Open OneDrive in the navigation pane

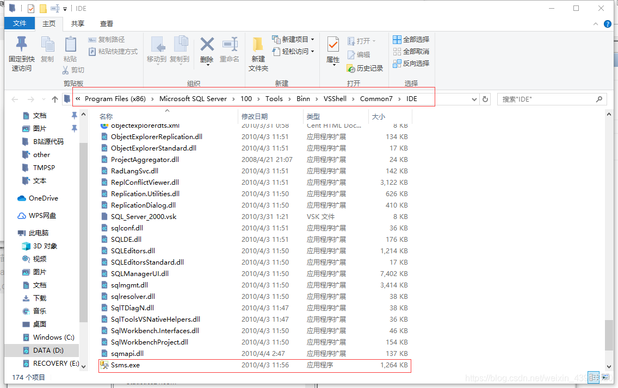[x=38, y=198]
